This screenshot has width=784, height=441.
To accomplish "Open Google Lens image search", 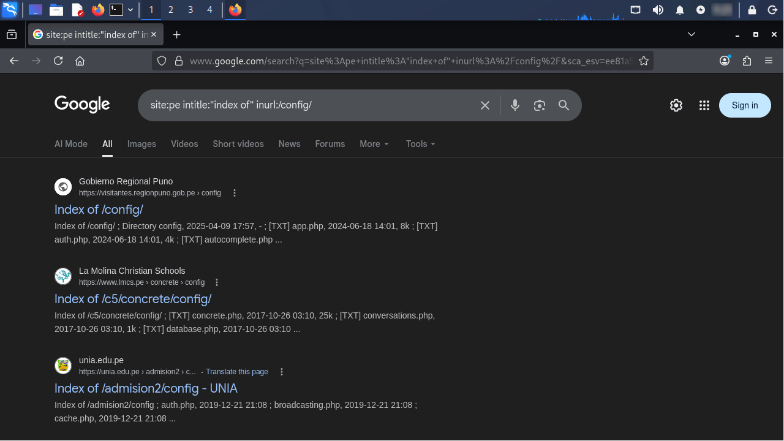I will click(x=539, y=105).
